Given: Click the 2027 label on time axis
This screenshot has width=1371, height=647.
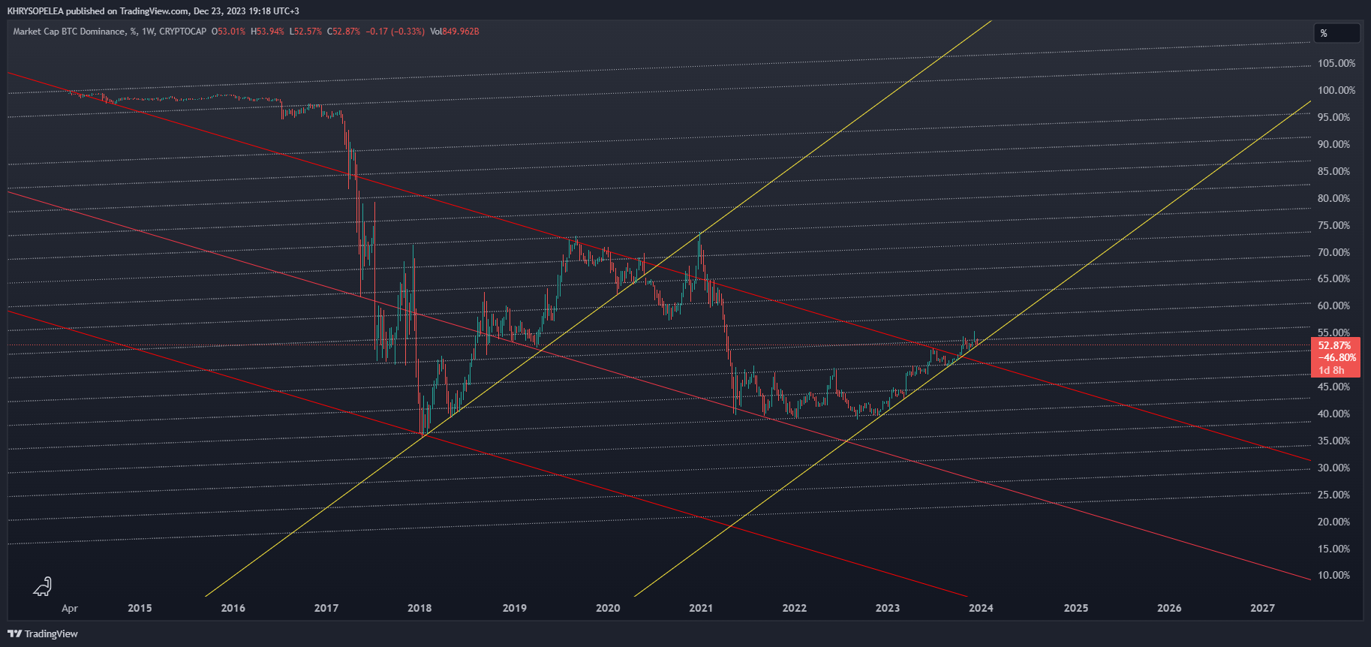Looking at the screenshot, I should click(x=1262, y=608).
